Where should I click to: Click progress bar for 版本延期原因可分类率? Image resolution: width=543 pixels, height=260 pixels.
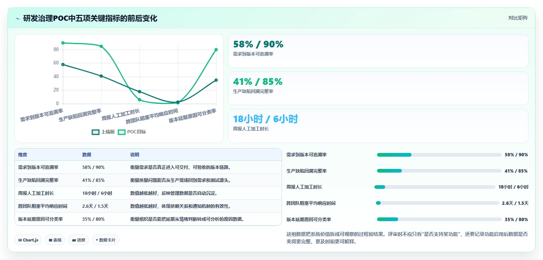(x=439, y=219)
